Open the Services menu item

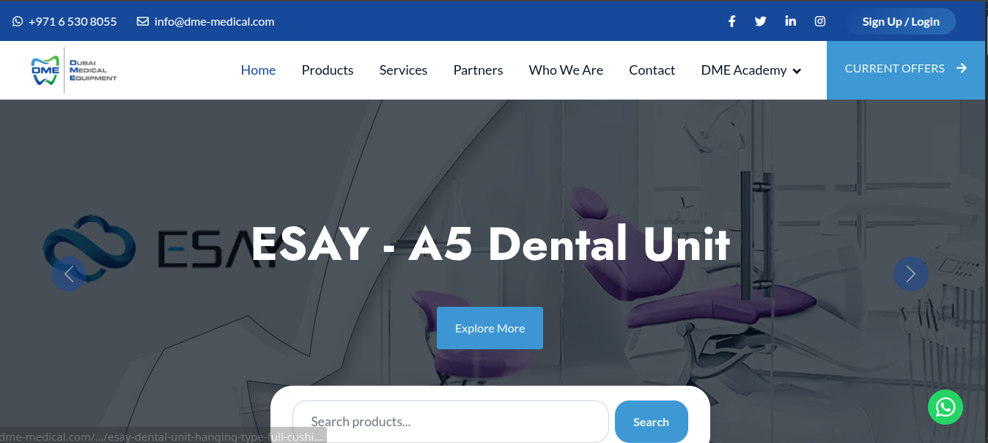point(403,70)
